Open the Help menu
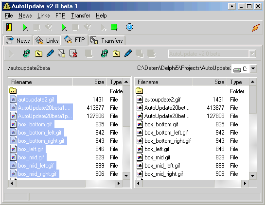This screenshot has height=205, width=265. [101, 16]
